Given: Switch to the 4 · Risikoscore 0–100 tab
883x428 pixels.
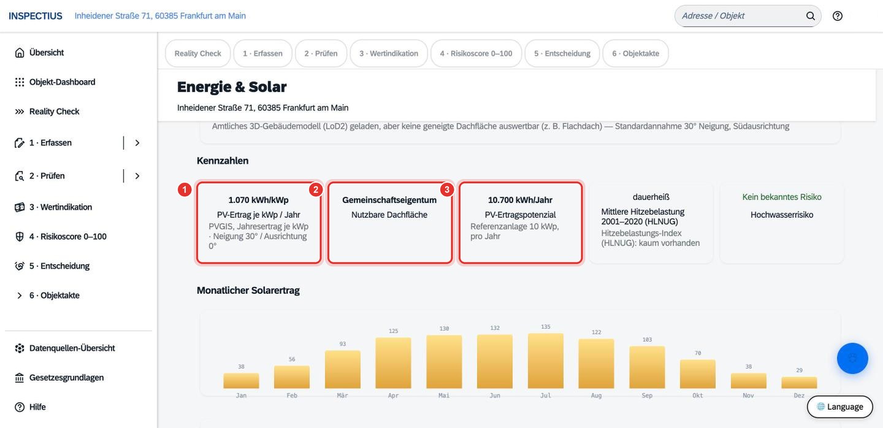Looking at the screenshot, I should 476,53.
